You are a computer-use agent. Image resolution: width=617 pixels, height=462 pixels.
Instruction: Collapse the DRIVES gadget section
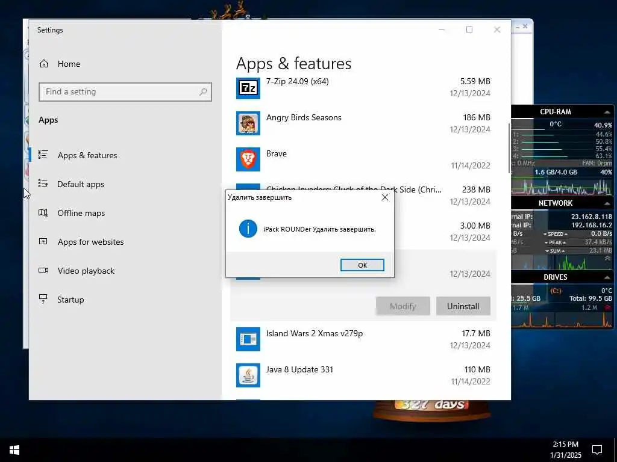607,277
